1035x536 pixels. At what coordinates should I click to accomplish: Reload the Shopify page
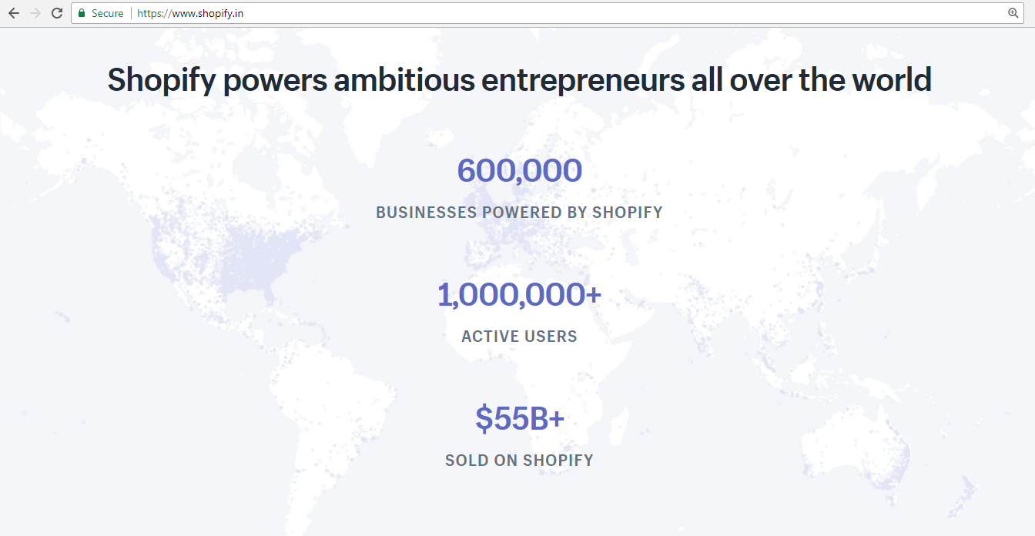point(56,13)
